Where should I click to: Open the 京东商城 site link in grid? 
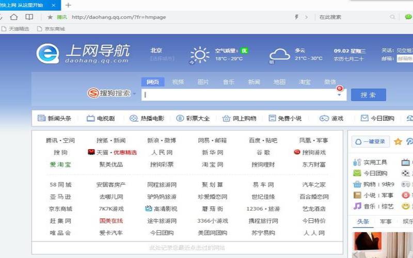point(60,209)
